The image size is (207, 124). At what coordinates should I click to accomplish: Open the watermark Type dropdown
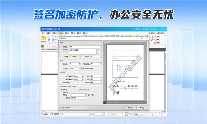pyautogui.click(x=86, y=46)
